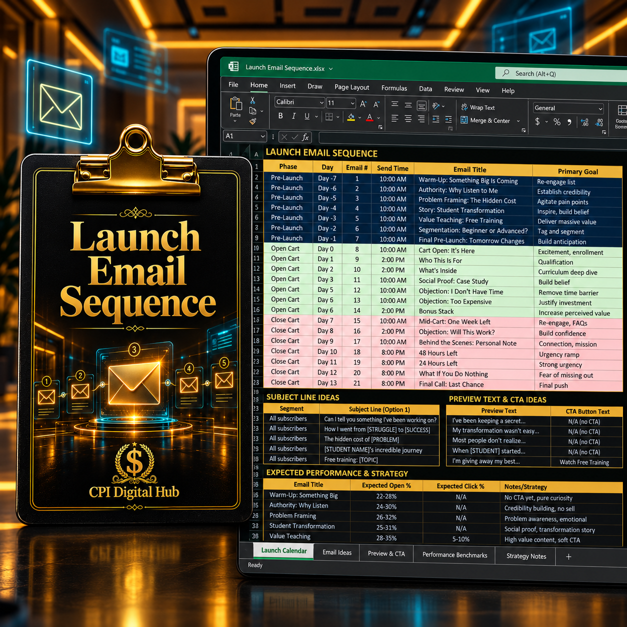Open the General number format dropdown

600,109
